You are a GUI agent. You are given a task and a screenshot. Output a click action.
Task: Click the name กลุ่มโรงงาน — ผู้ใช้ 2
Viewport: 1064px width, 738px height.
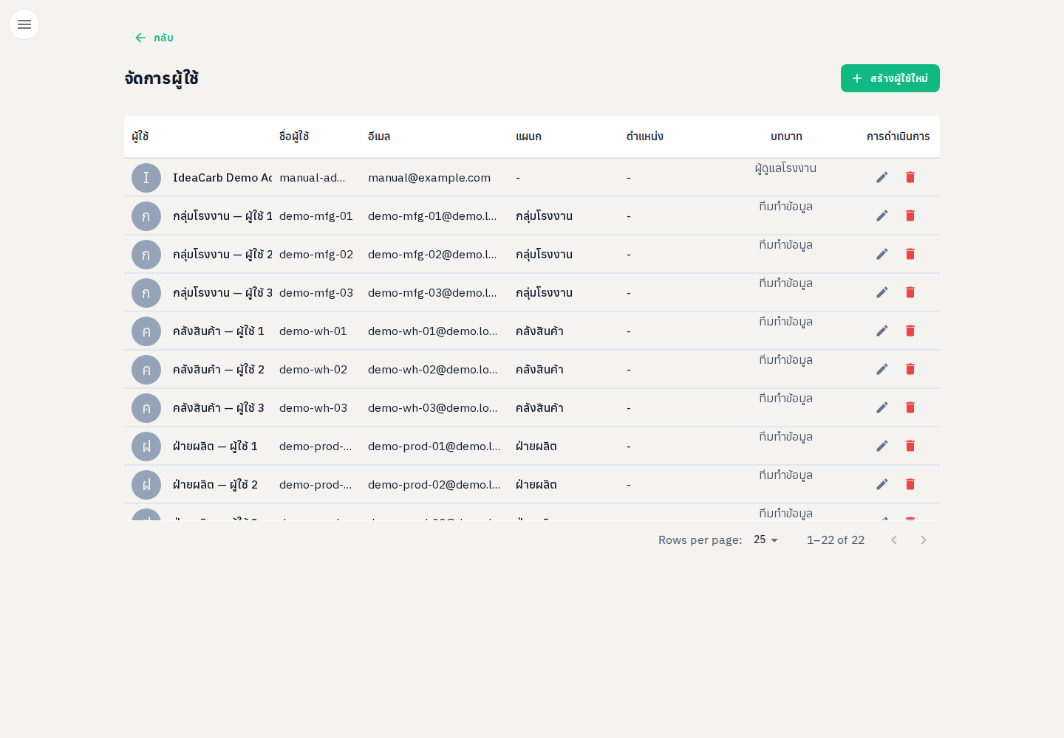click(222, 255)
